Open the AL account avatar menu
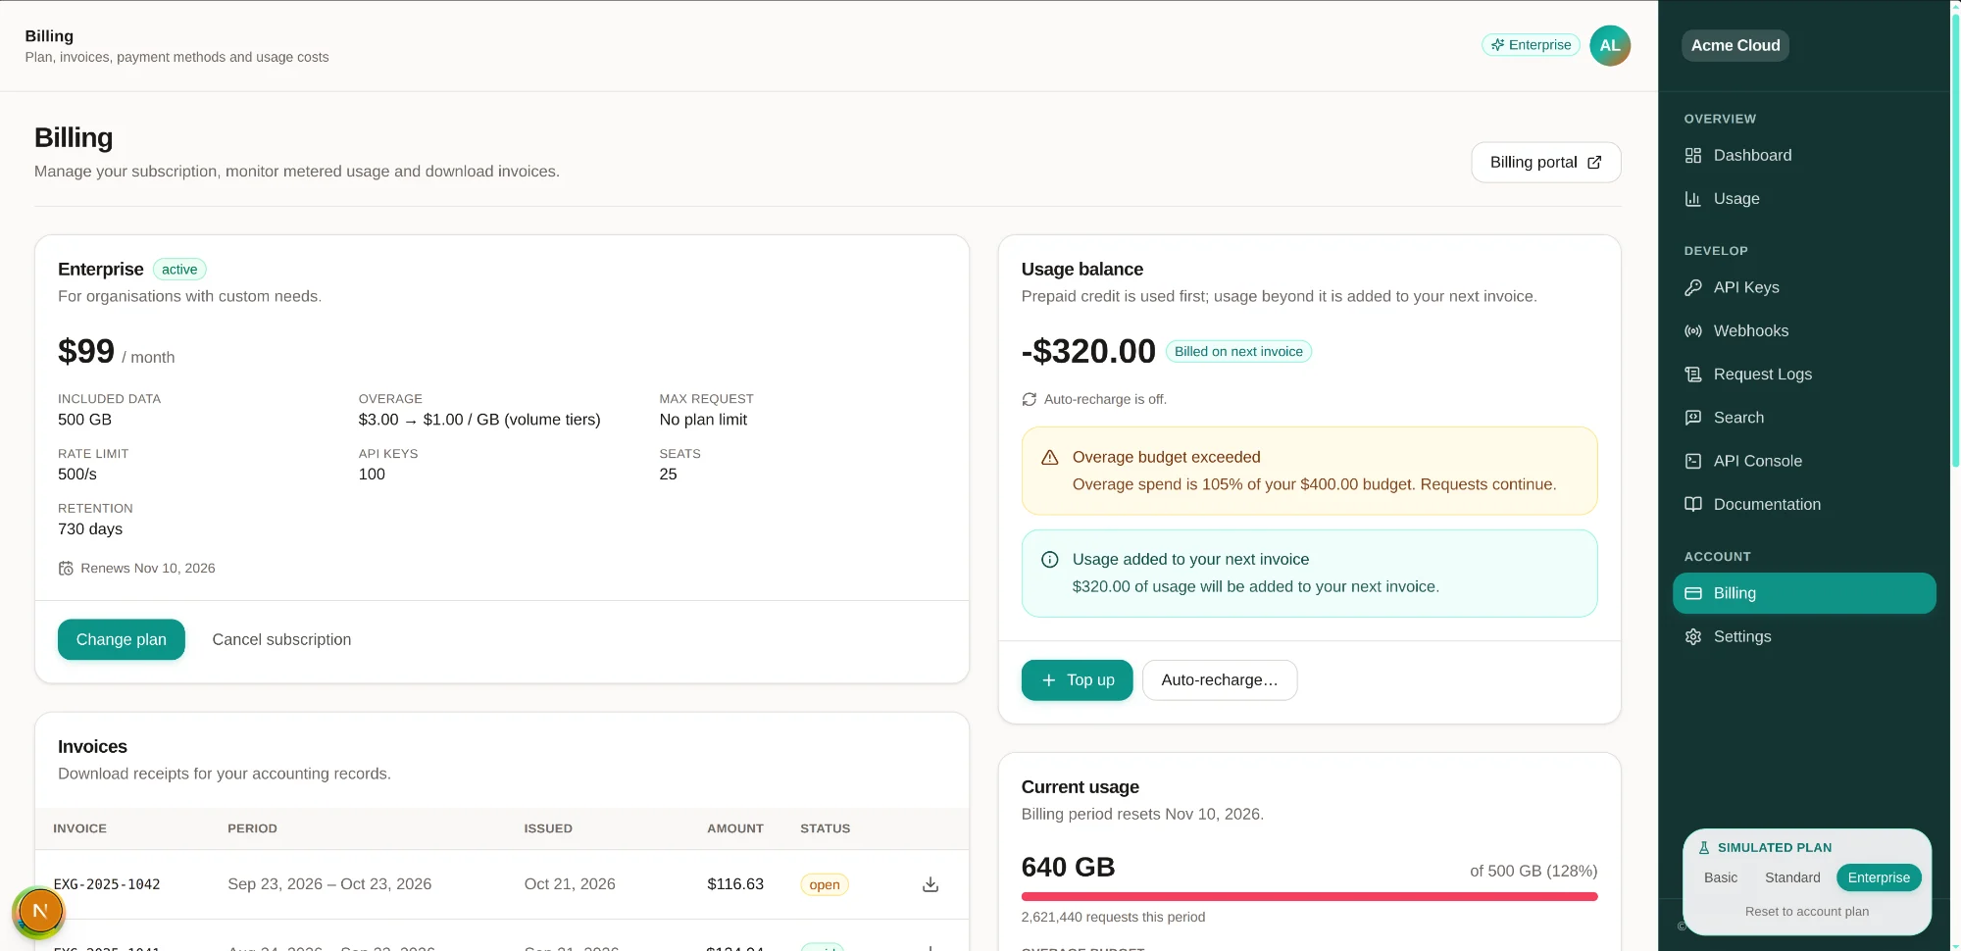This screenshot has height=951, width=1961. click(1609, 45)
